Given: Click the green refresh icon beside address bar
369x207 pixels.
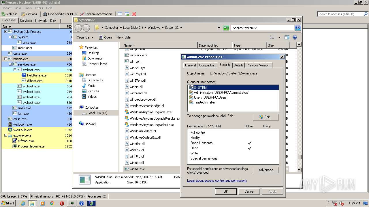Looking at the screenshot, I should (226, 28).
